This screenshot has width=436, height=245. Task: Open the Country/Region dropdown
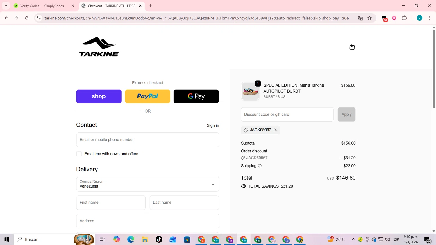point(147,184)
